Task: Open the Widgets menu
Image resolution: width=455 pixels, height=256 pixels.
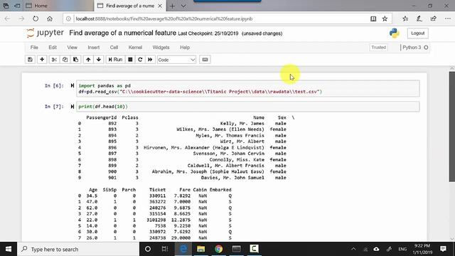Action: point(161,48)
